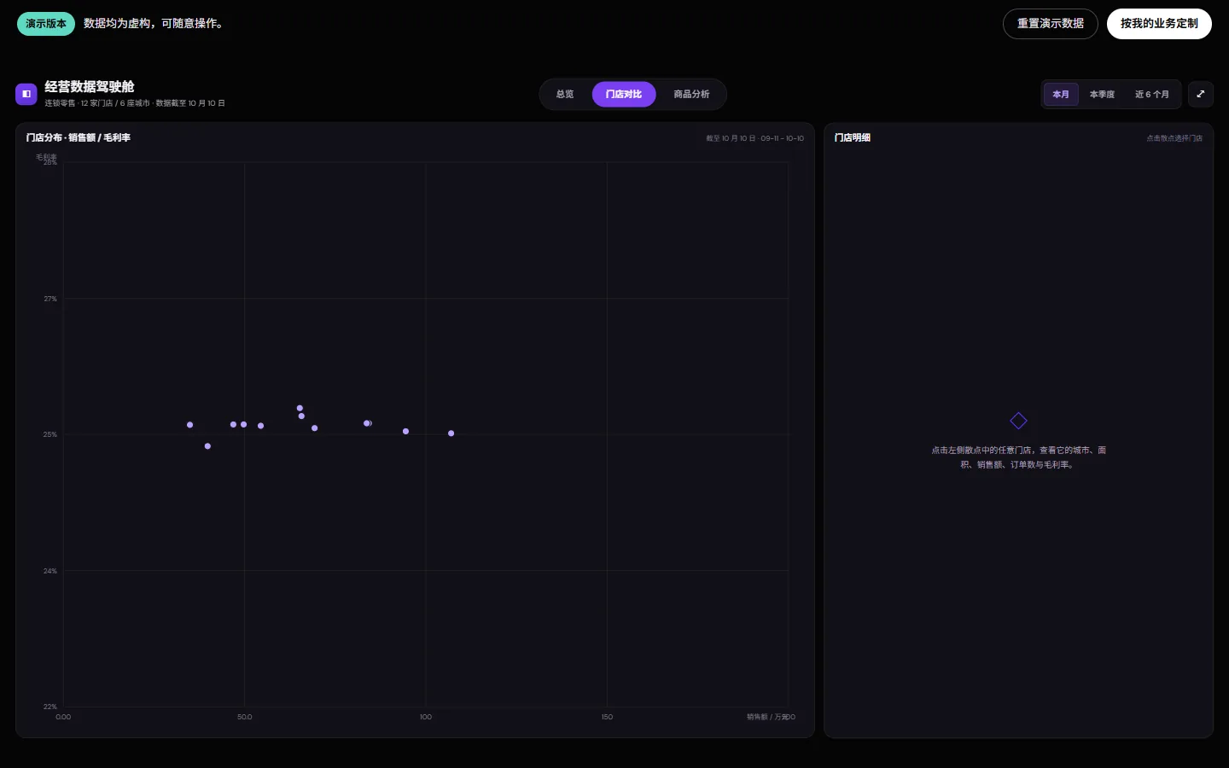The height and width of the screenshot is (768, 1229).
Task: Click the 27% y-axis label
Action: 50,299
